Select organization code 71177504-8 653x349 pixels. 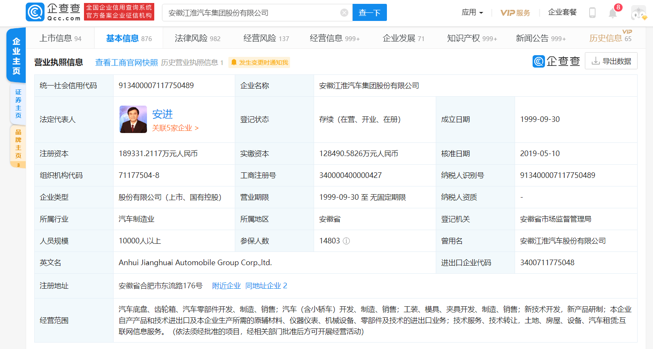pos(139,175)
